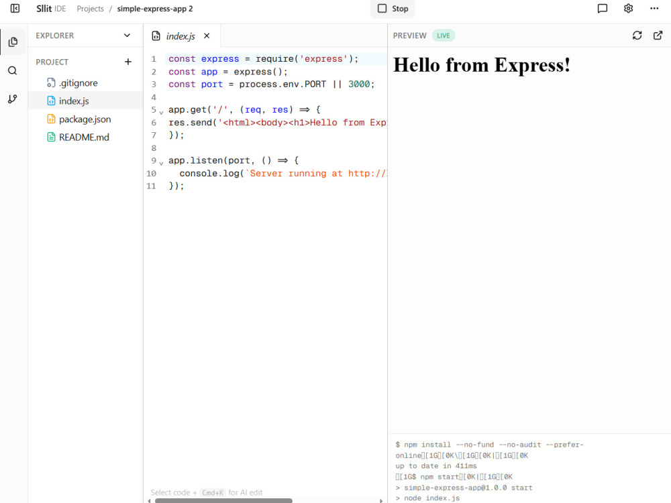Open the Explorer files icon in sidebar
The image size is (671, 503).
[x=13, y=42]
